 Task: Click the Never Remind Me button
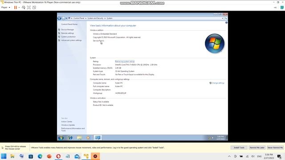(x=275, y=148)
